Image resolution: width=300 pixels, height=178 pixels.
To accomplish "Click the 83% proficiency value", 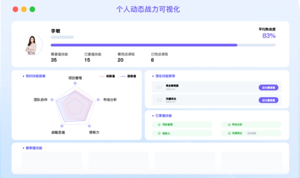I will point(269,36).
